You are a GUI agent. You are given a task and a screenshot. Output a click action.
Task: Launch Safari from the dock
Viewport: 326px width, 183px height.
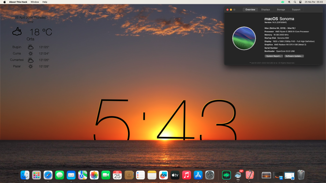point(48,175)
